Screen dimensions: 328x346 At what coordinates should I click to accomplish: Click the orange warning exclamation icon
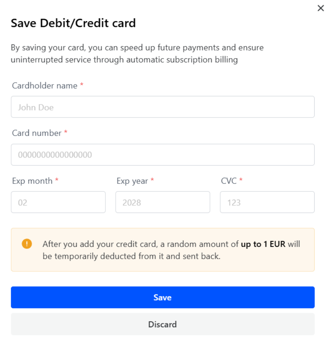click(x=27, y=244)
